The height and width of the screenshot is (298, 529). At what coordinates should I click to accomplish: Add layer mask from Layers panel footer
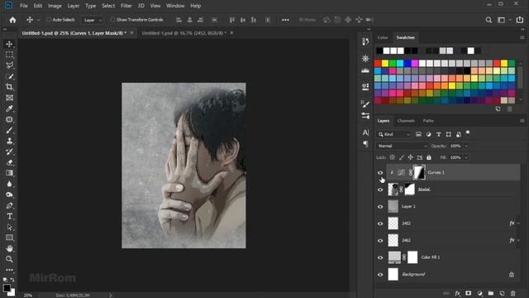click(469, 293)
